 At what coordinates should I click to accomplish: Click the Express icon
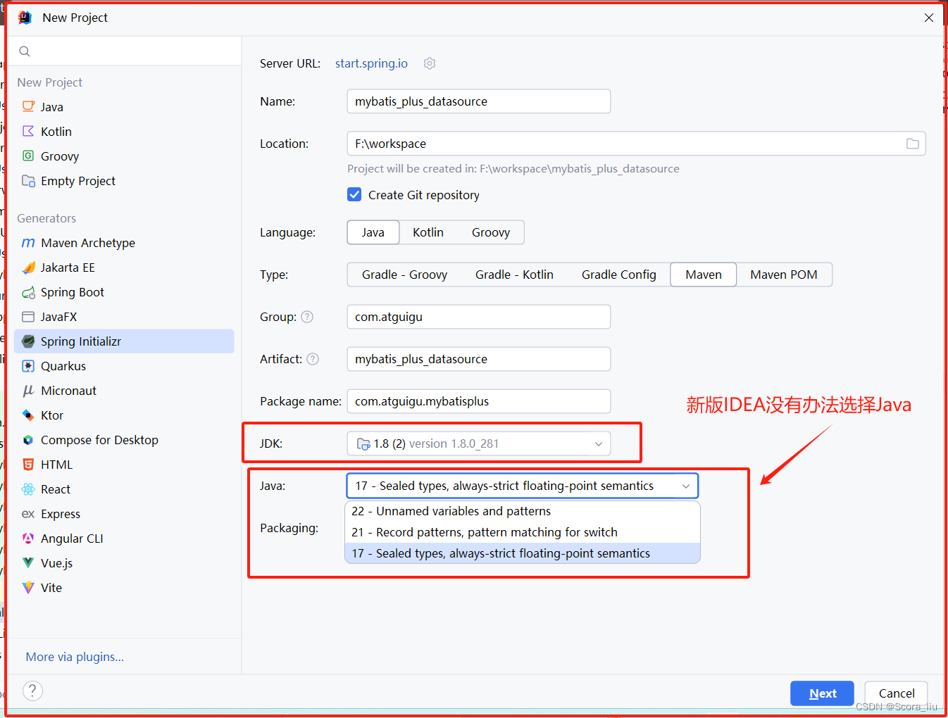point(28,514)
